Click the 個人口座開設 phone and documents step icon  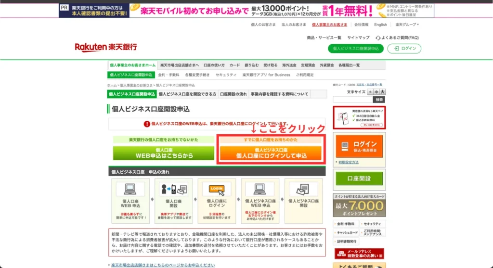click(x=173, y=189)
